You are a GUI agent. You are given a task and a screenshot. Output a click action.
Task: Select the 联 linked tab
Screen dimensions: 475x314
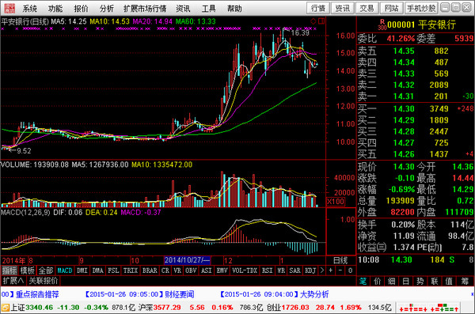click(435, 282)
